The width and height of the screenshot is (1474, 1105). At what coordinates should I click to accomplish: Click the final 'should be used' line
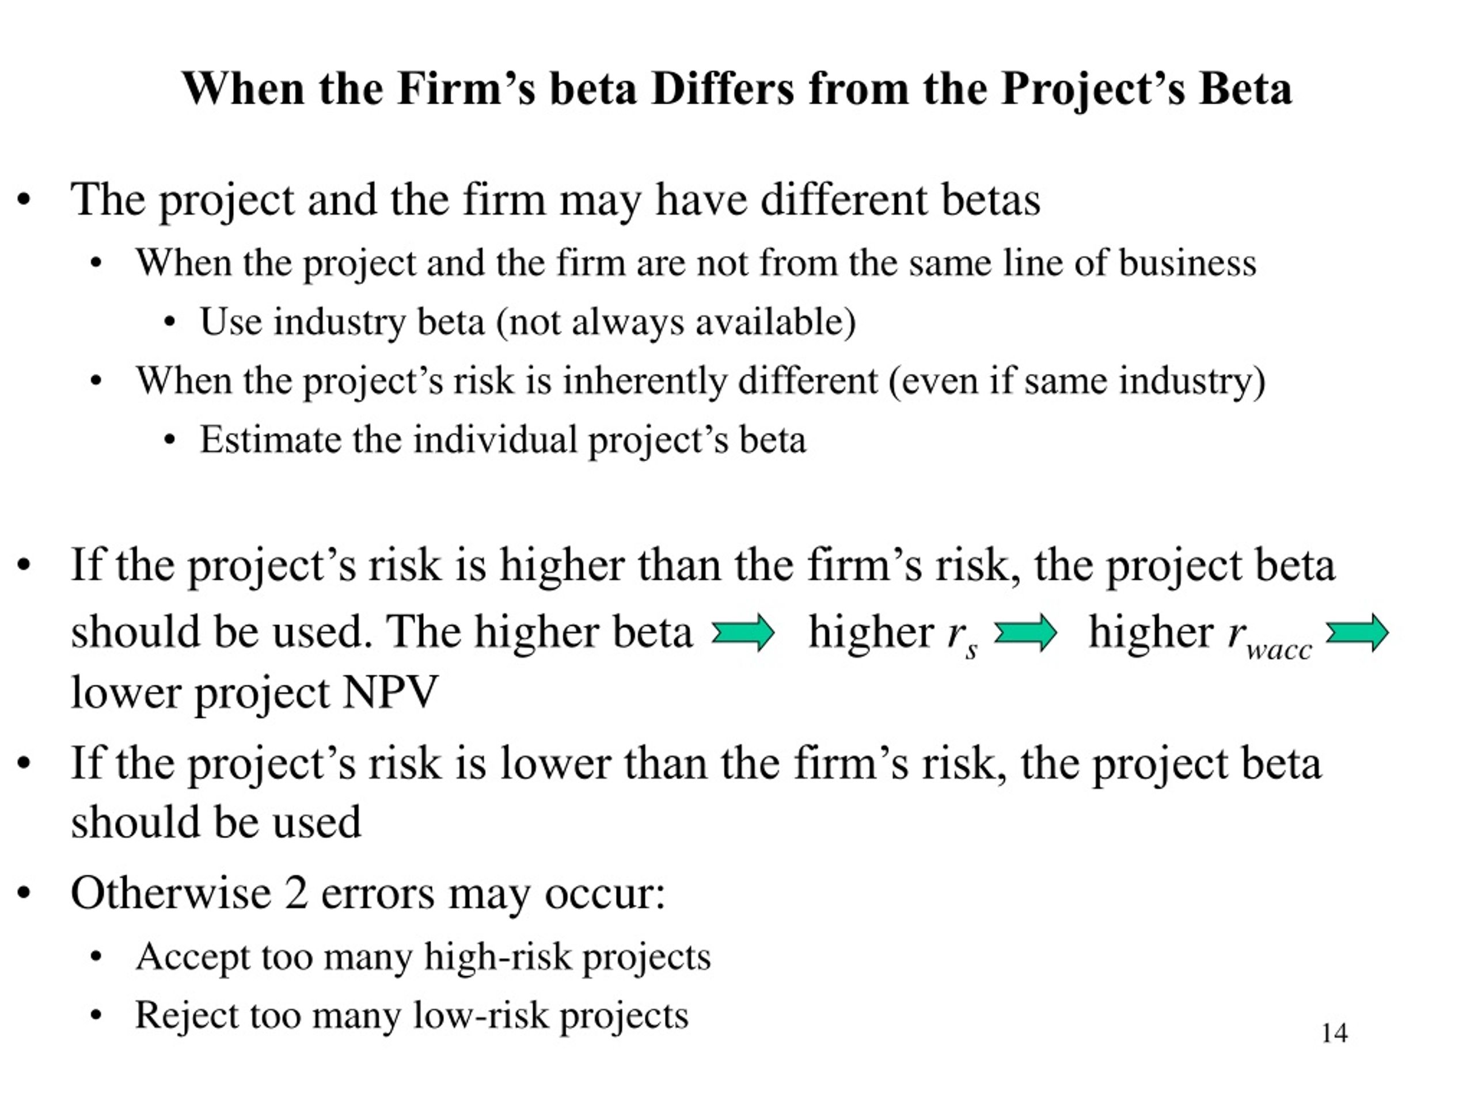click(216, 822)
